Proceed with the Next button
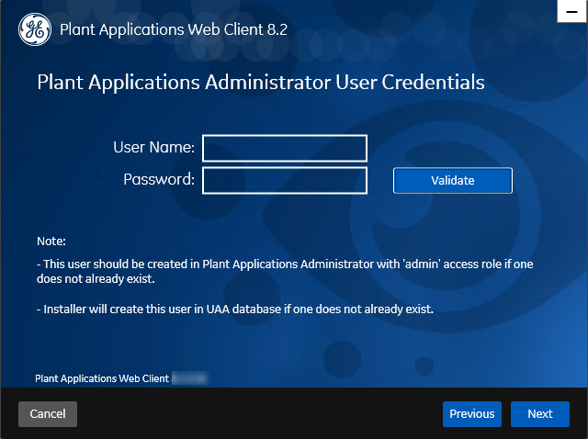 540,414
